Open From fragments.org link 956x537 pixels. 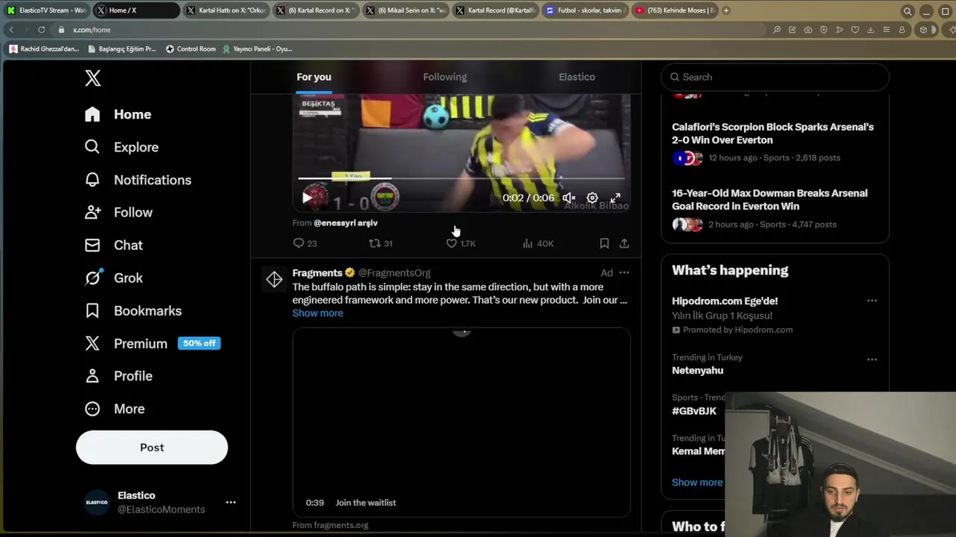330,525
